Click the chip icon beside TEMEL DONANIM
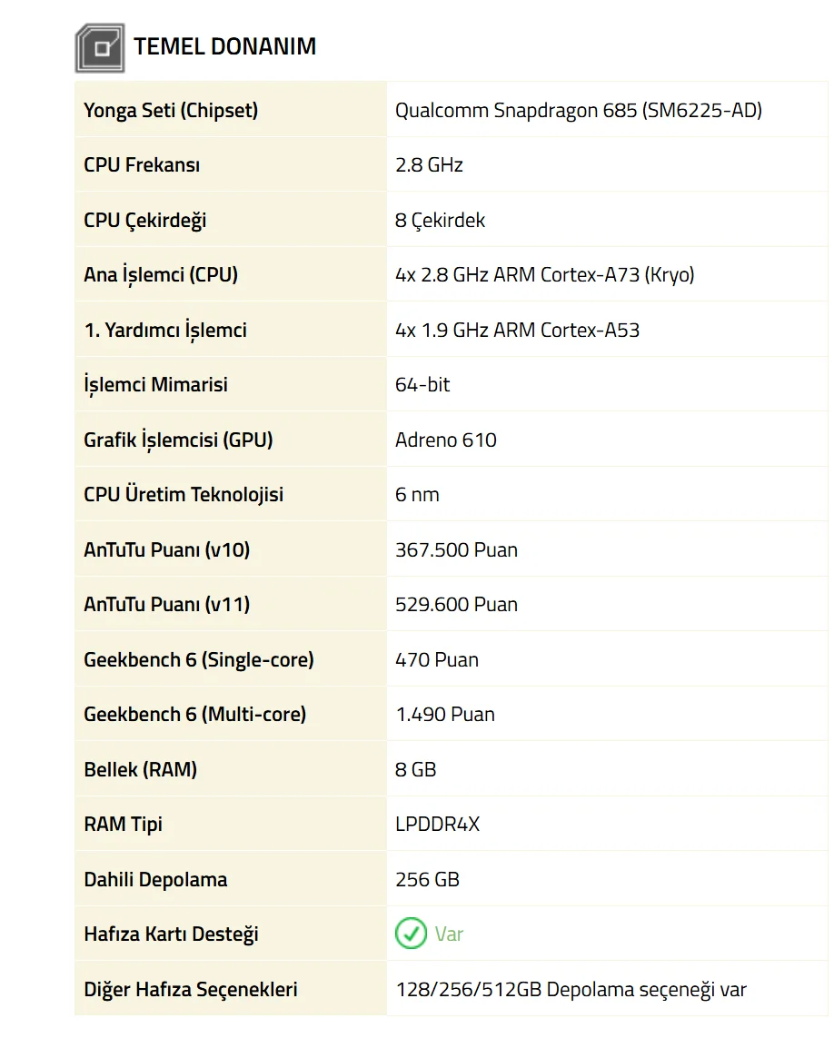This screenshot has height=1038, width=834. (99, 48)
